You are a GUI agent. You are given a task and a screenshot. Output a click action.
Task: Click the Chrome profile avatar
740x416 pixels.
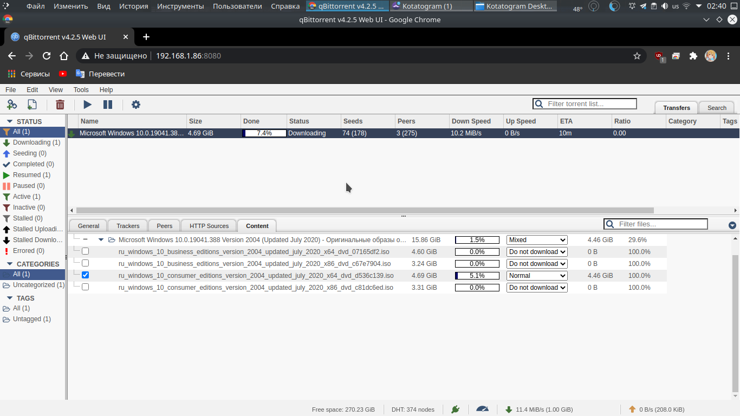pos(710,56)
